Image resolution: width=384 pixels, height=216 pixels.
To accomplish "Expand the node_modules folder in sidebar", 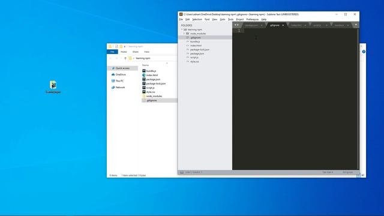I will [184, 34].
